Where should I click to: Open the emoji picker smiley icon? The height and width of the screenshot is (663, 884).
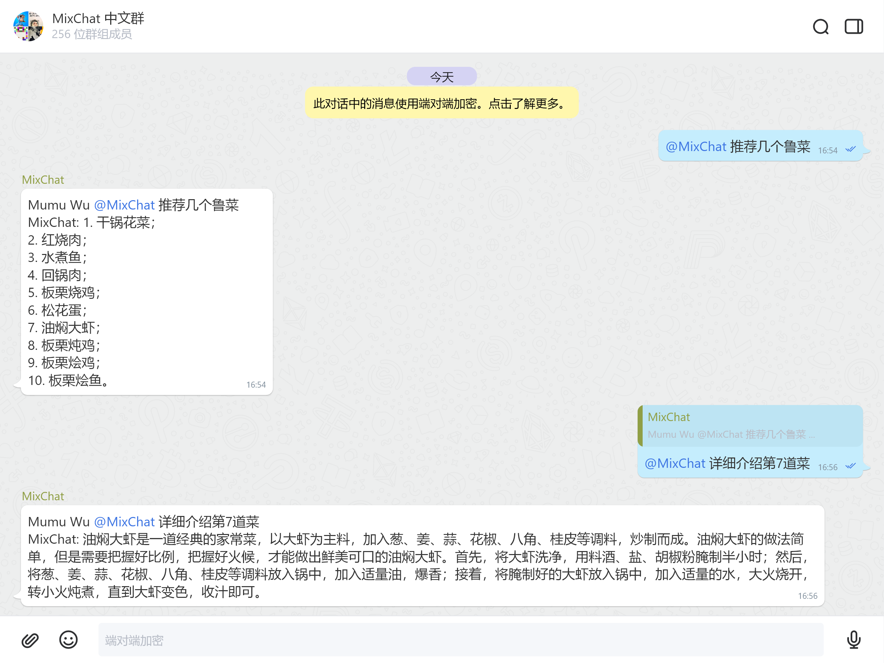tap(68, 639)
